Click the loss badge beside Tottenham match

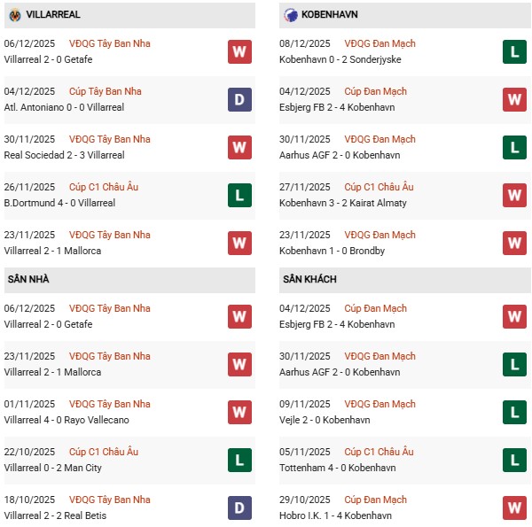514,460
